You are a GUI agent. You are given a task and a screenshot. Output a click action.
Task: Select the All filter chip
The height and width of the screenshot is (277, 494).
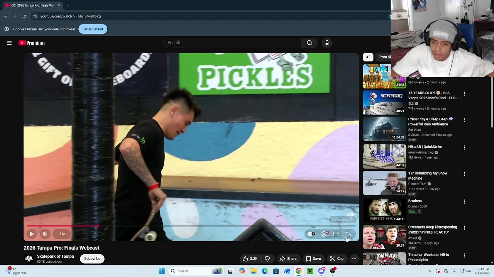click(x=368, y=57)
